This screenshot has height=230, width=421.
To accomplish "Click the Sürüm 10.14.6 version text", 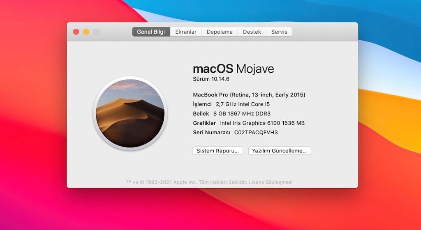I will click(x=211, y=79).
